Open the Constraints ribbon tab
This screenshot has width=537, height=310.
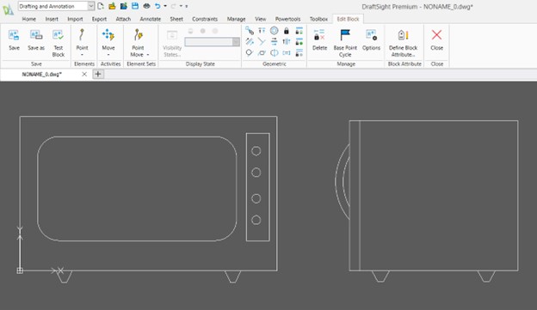point(205,19)
